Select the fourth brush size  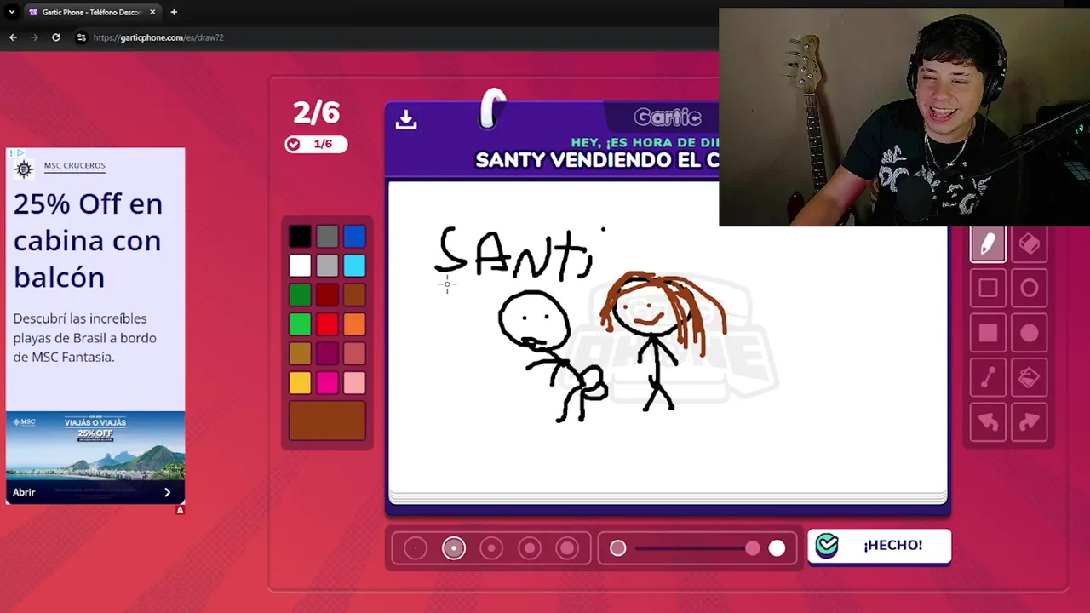[530, 548]
